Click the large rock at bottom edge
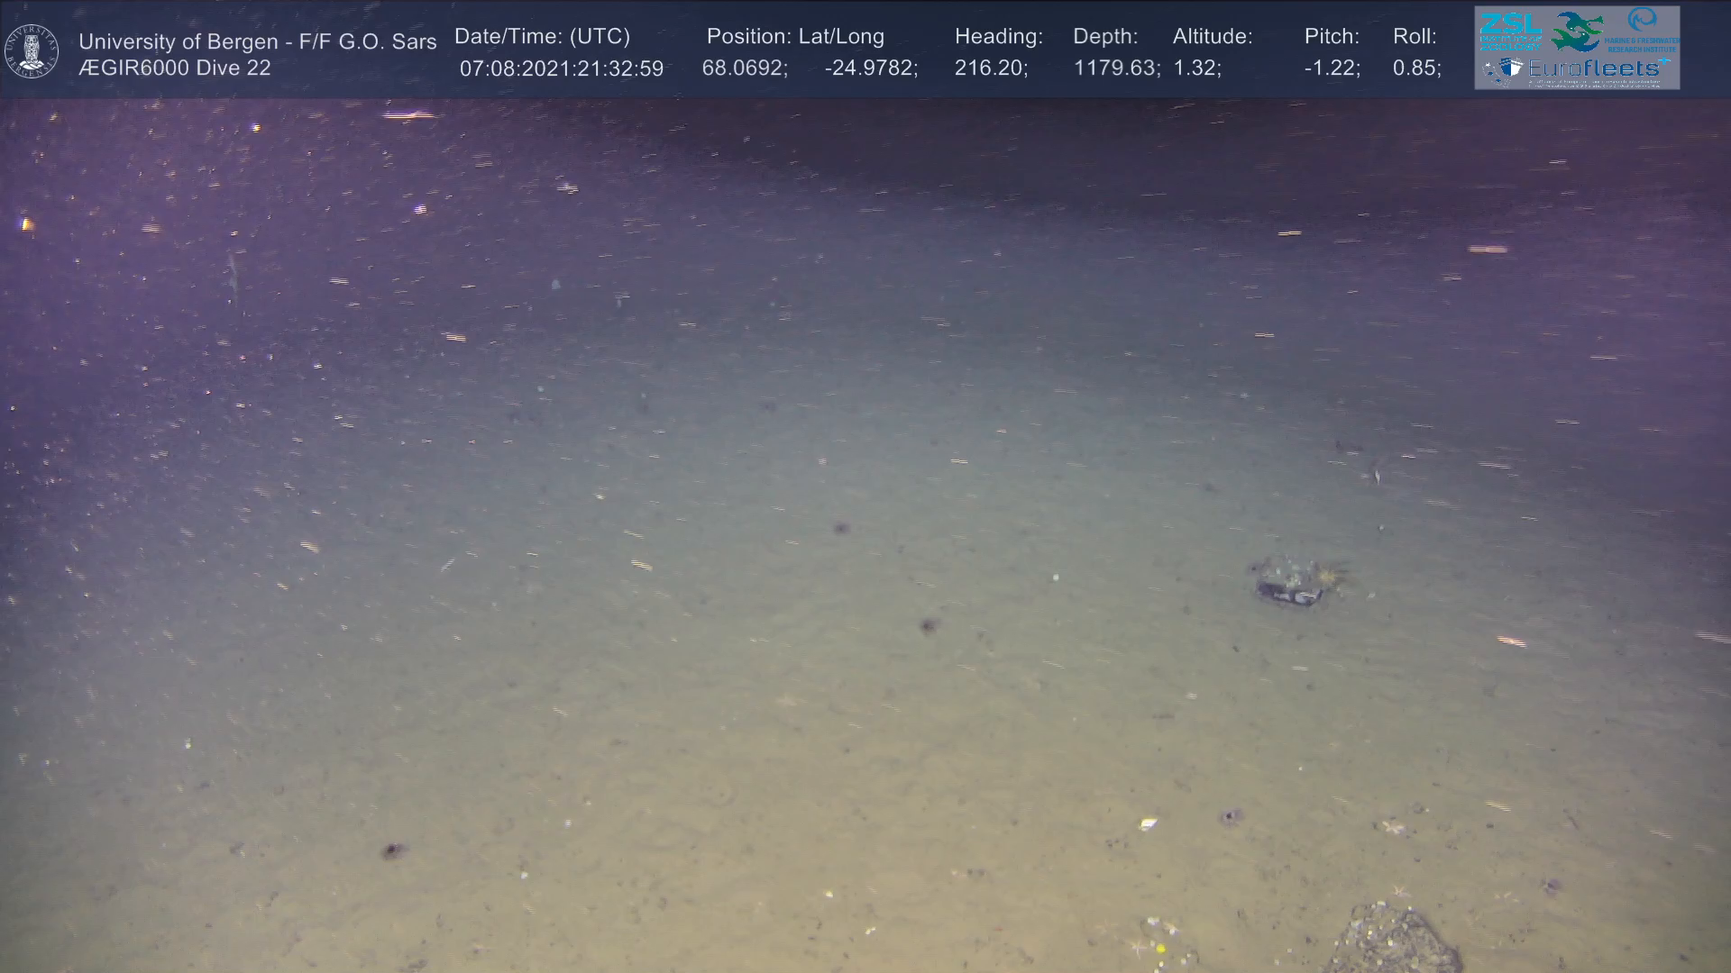1731x973 pixels. click(1393, 941)
